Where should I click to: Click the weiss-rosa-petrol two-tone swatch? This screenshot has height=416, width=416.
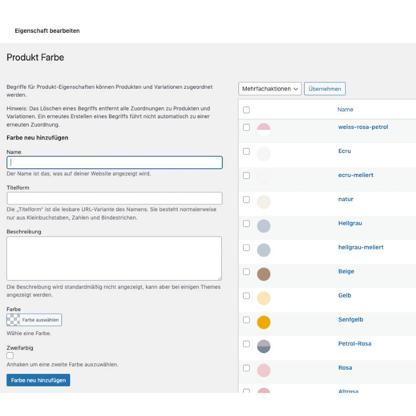tap(264, 130)
